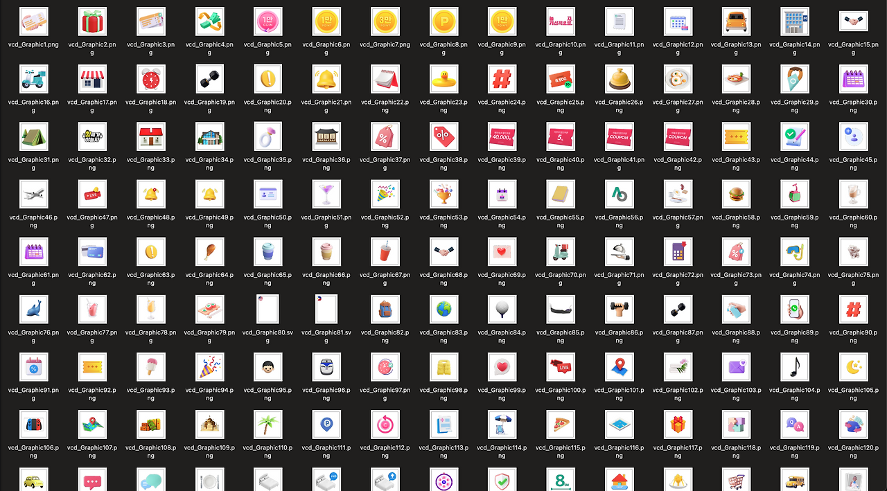The height and width of the screenshot is (491, 887).
Task: Open the airplane graphic vcd_Graphic46.png
Action: click(x=33, y=194)
